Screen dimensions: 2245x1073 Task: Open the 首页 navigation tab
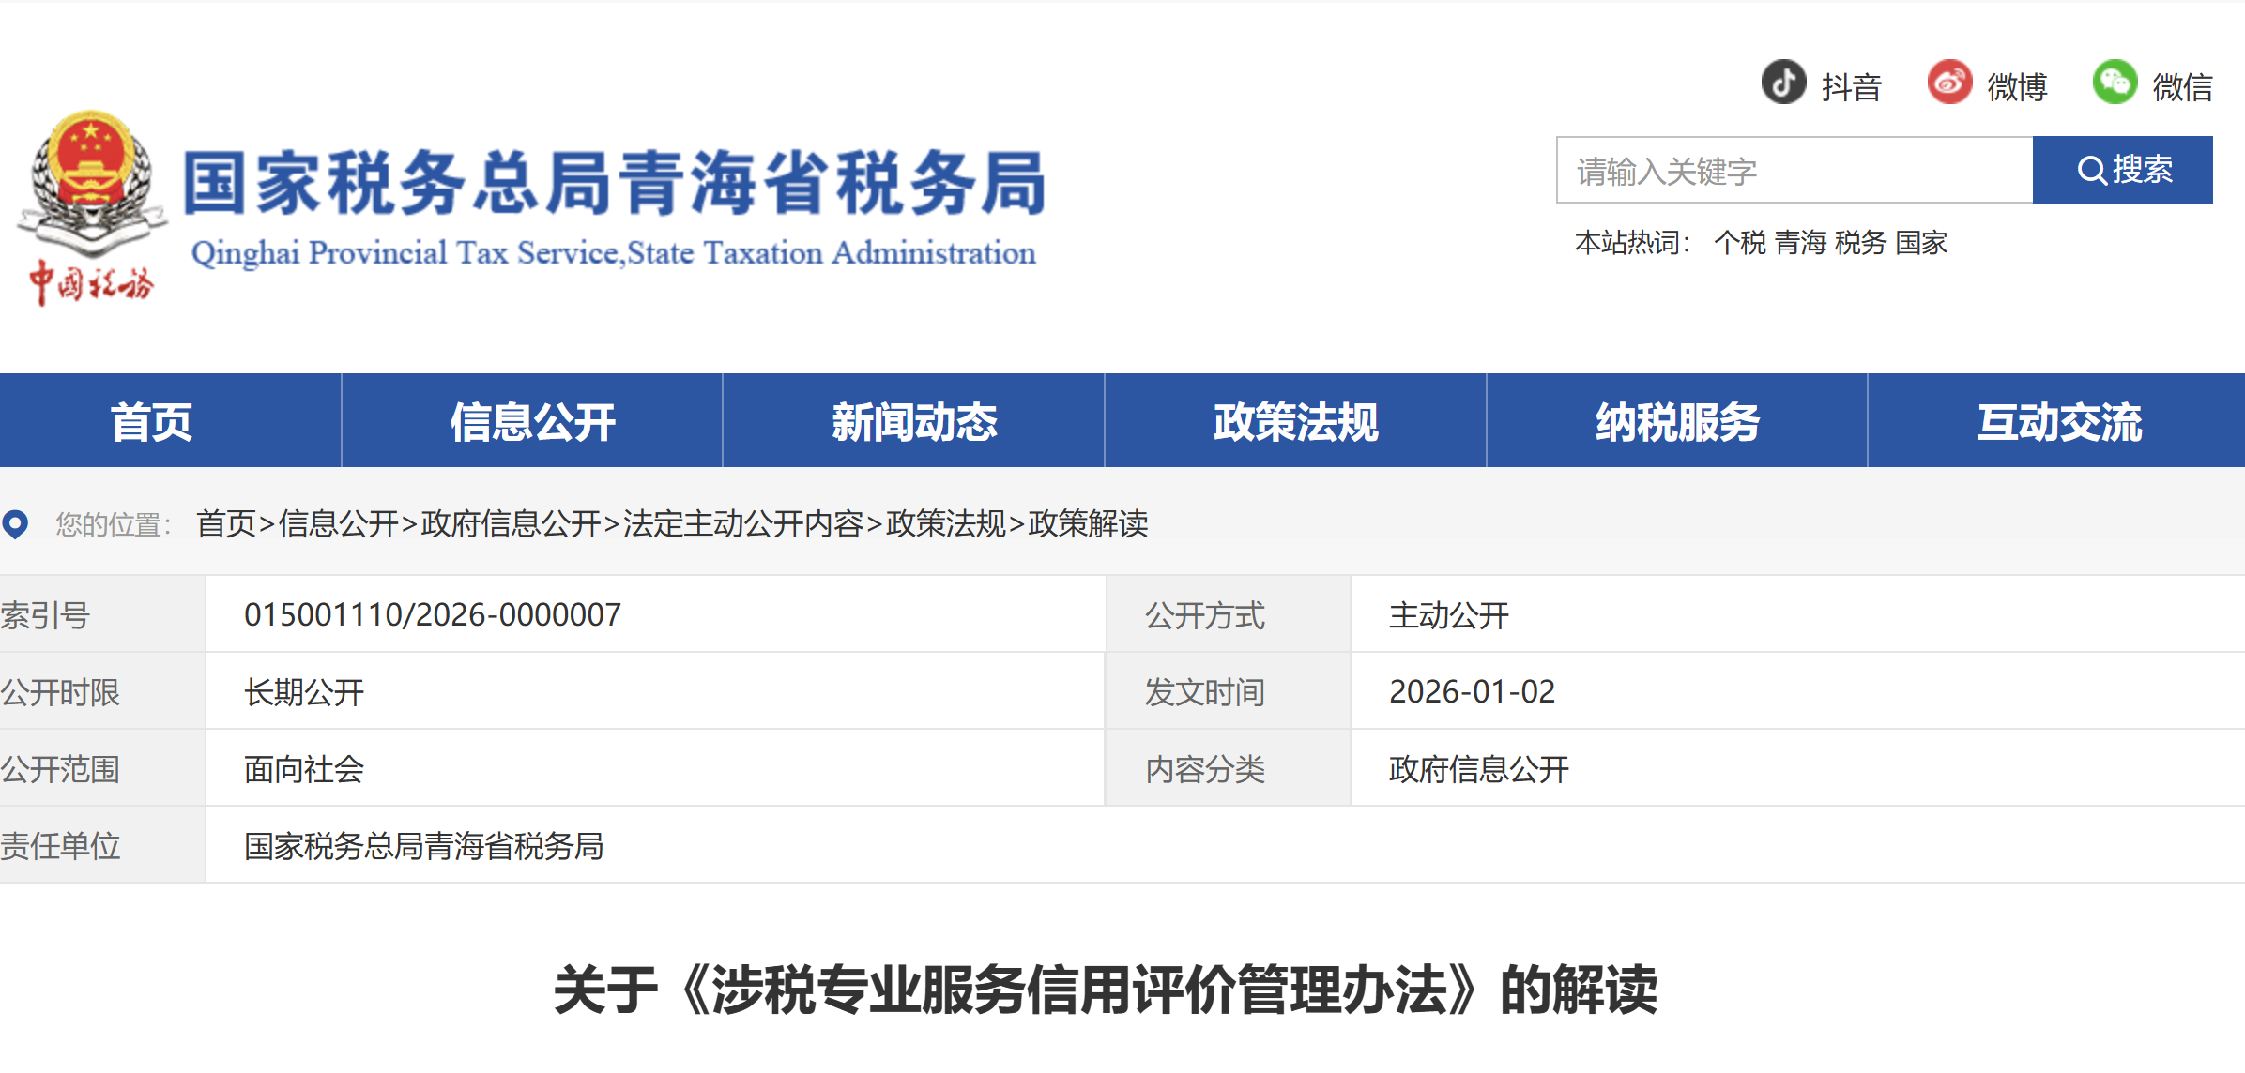(x=153, y=422)
